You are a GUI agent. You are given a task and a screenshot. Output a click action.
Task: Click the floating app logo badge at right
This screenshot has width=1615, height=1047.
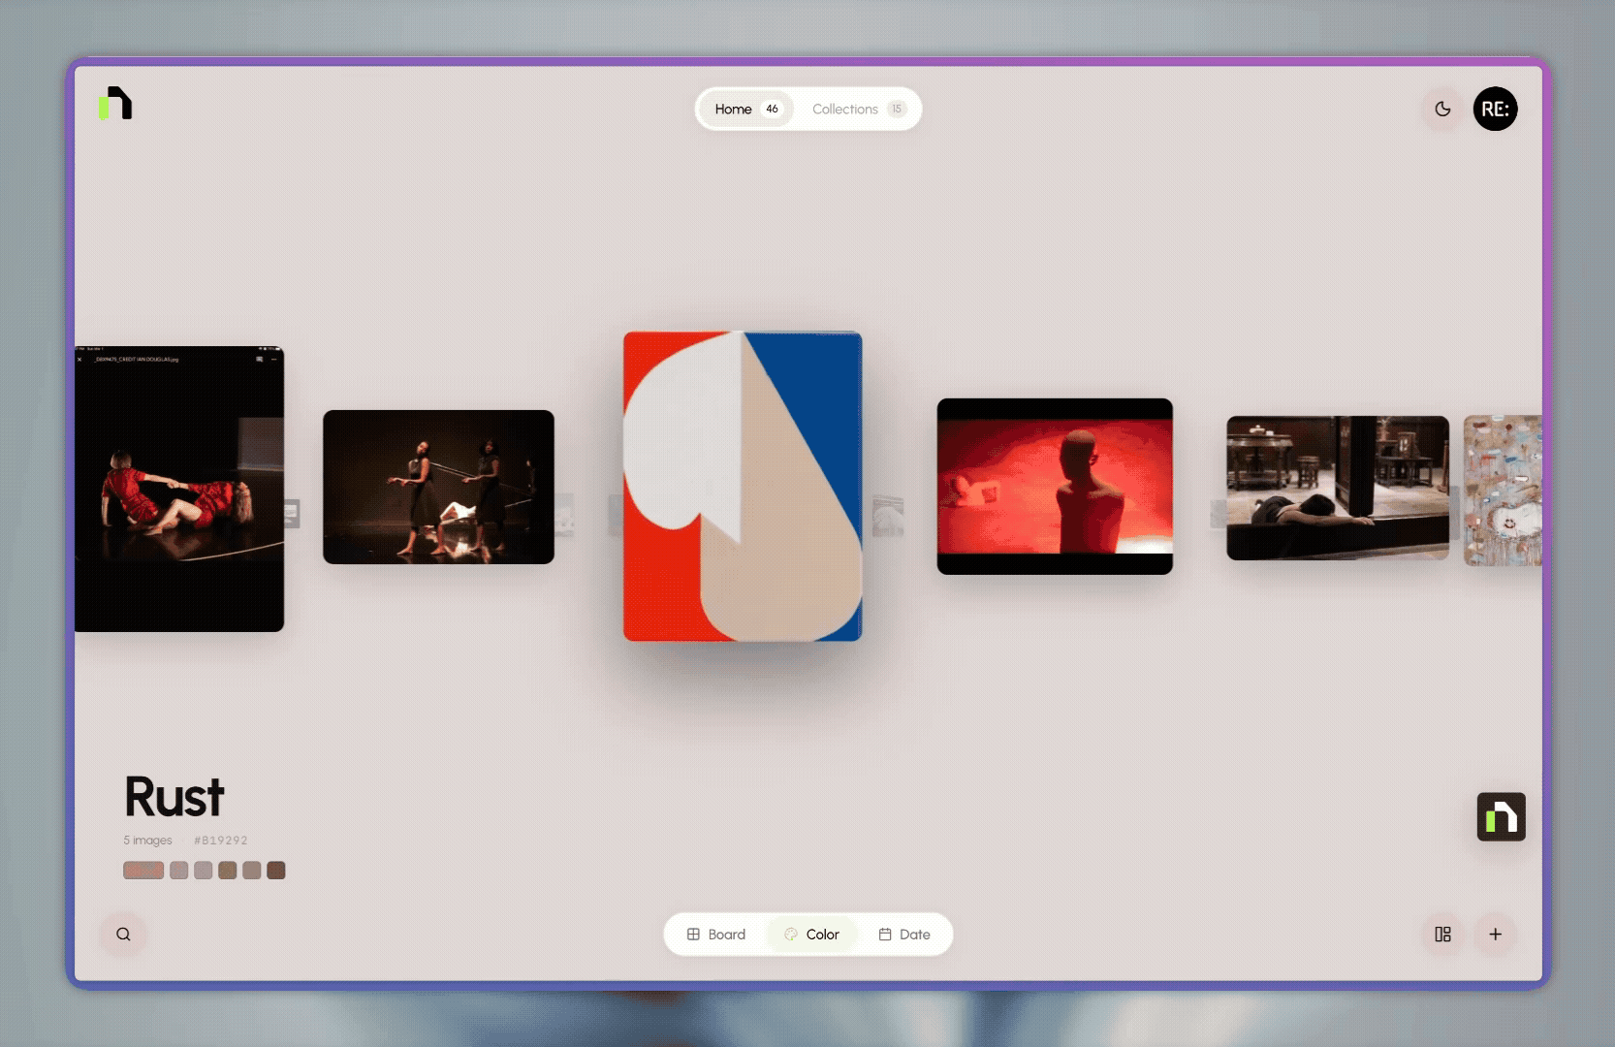point(1501,816)
